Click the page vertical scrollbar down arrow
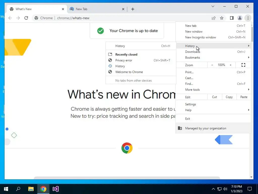Viewport: 258px width, 194px height. pyautogui.click(x=251, y=177)
